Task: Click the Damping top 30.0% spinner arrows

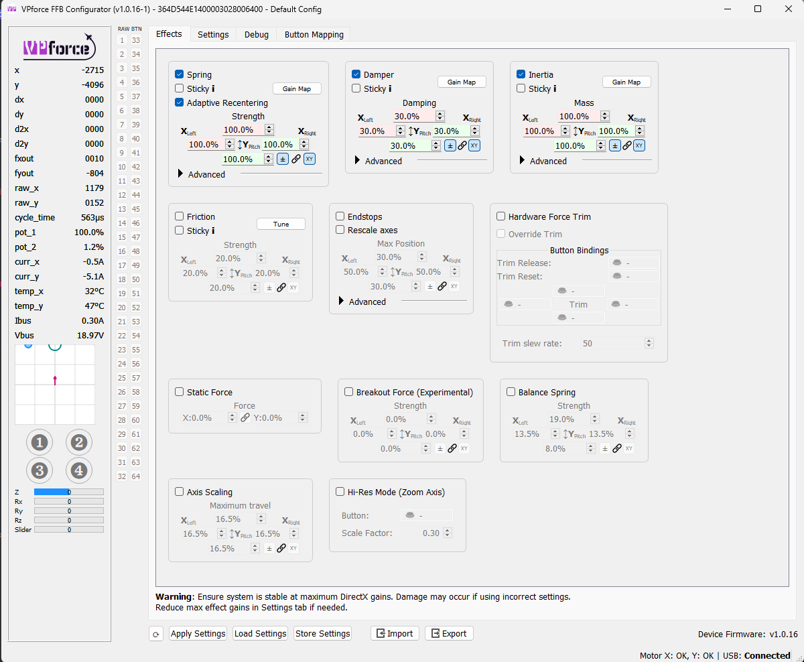Action: coord(439,116)
